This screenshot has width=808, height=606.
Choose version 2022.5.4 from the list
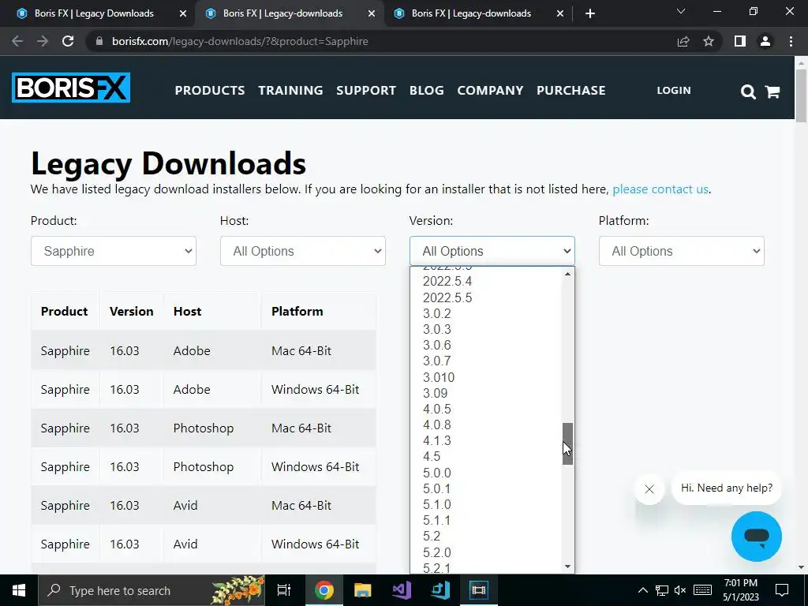(447, 282)
